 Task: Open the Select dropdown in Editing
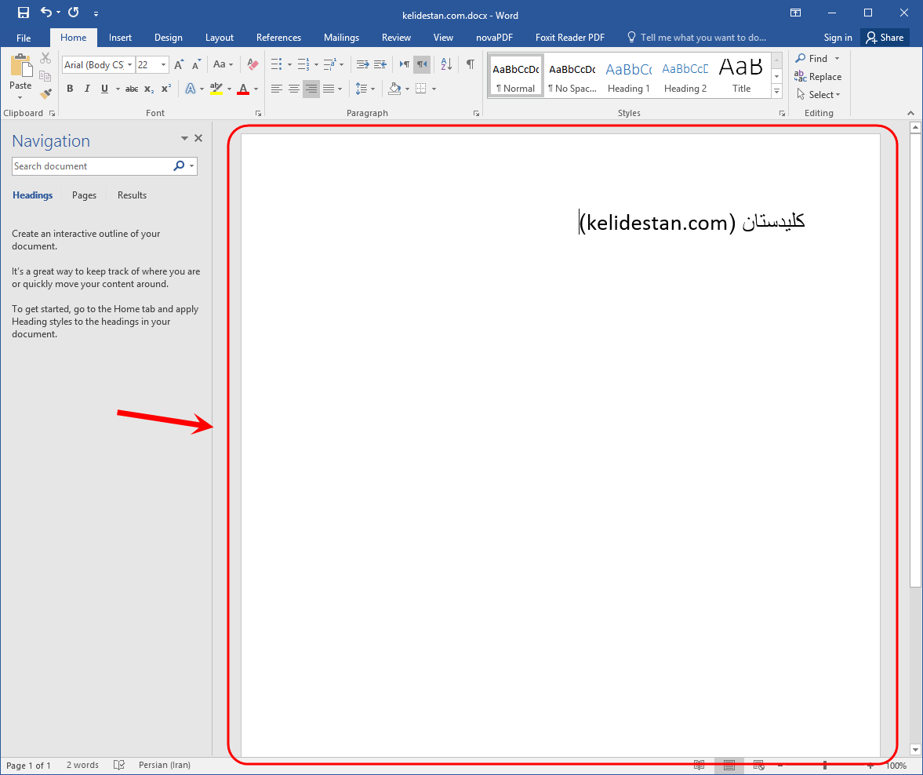pyautogui.click(x=819, y=95)
